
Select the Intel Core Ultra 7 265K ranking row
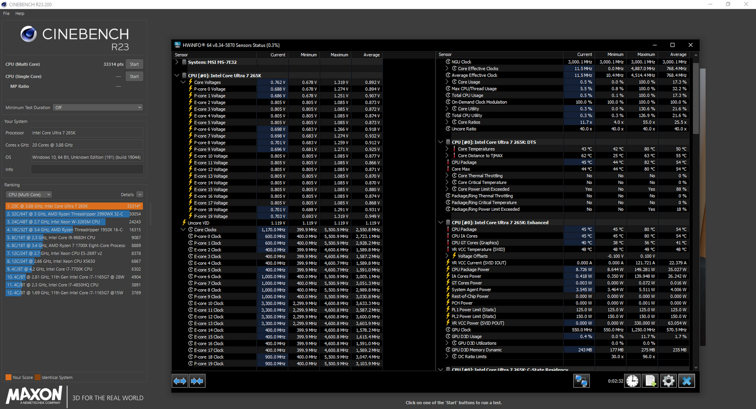tap(74, 206)
